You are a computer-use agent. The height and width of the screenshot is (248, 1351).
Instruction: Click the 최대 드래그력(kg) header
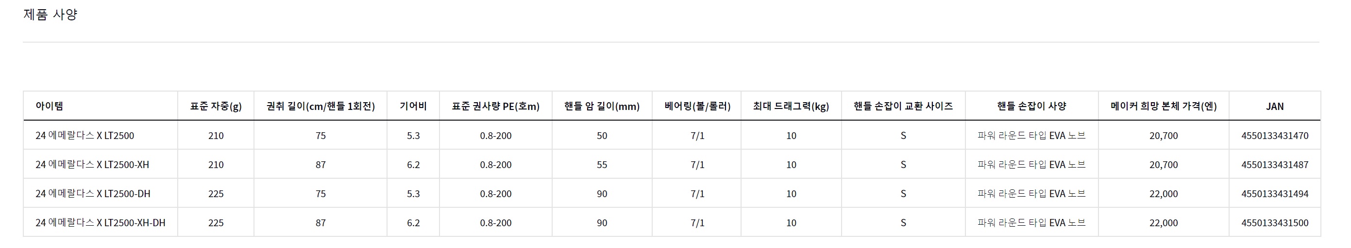pyautogui.click(x=791, y=106)
